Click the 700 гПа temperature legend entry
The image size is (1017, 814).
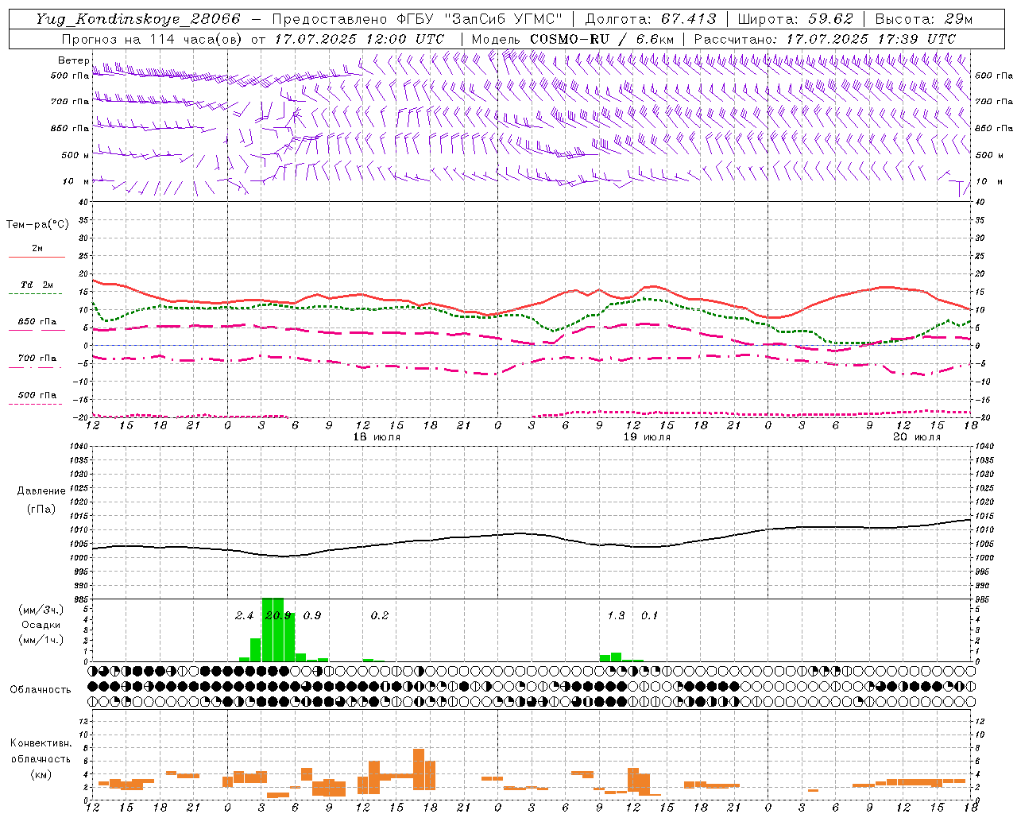pos(37,358)
